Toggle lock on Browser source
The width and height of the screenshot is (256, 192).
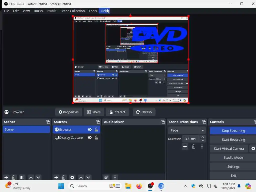(x=96, y=130)
